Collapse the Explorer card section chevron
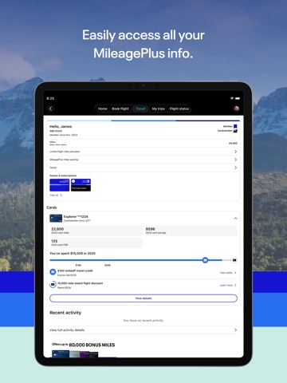The image size is (287, 383). coord(235,219)
